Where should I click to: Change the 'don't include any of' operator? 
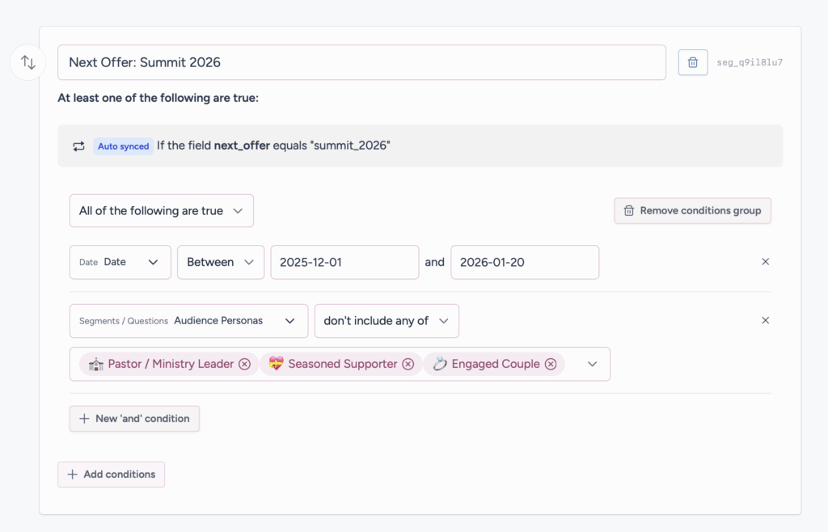pyautogui.click(x=386, y=321)
